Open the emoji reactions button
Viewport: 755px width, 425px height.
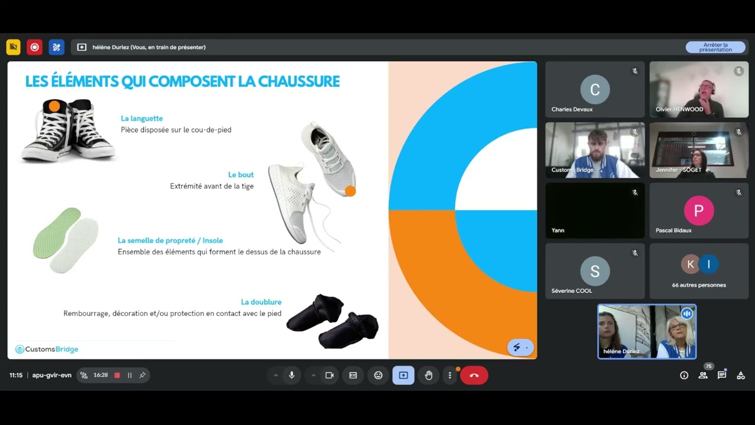click(x=378, y=375)
